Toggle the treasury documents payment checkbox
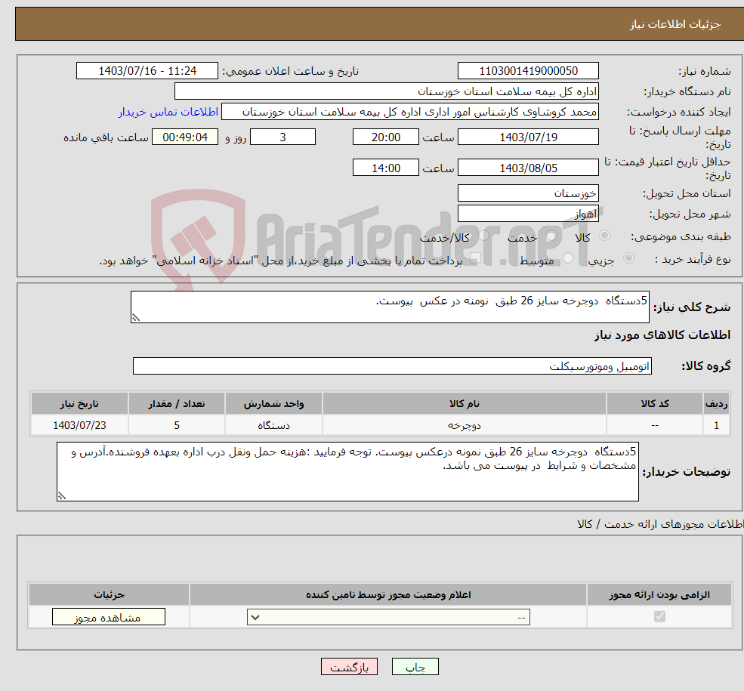Image resolution: width=744 pixels, height=691 pixels. point(475,258)
